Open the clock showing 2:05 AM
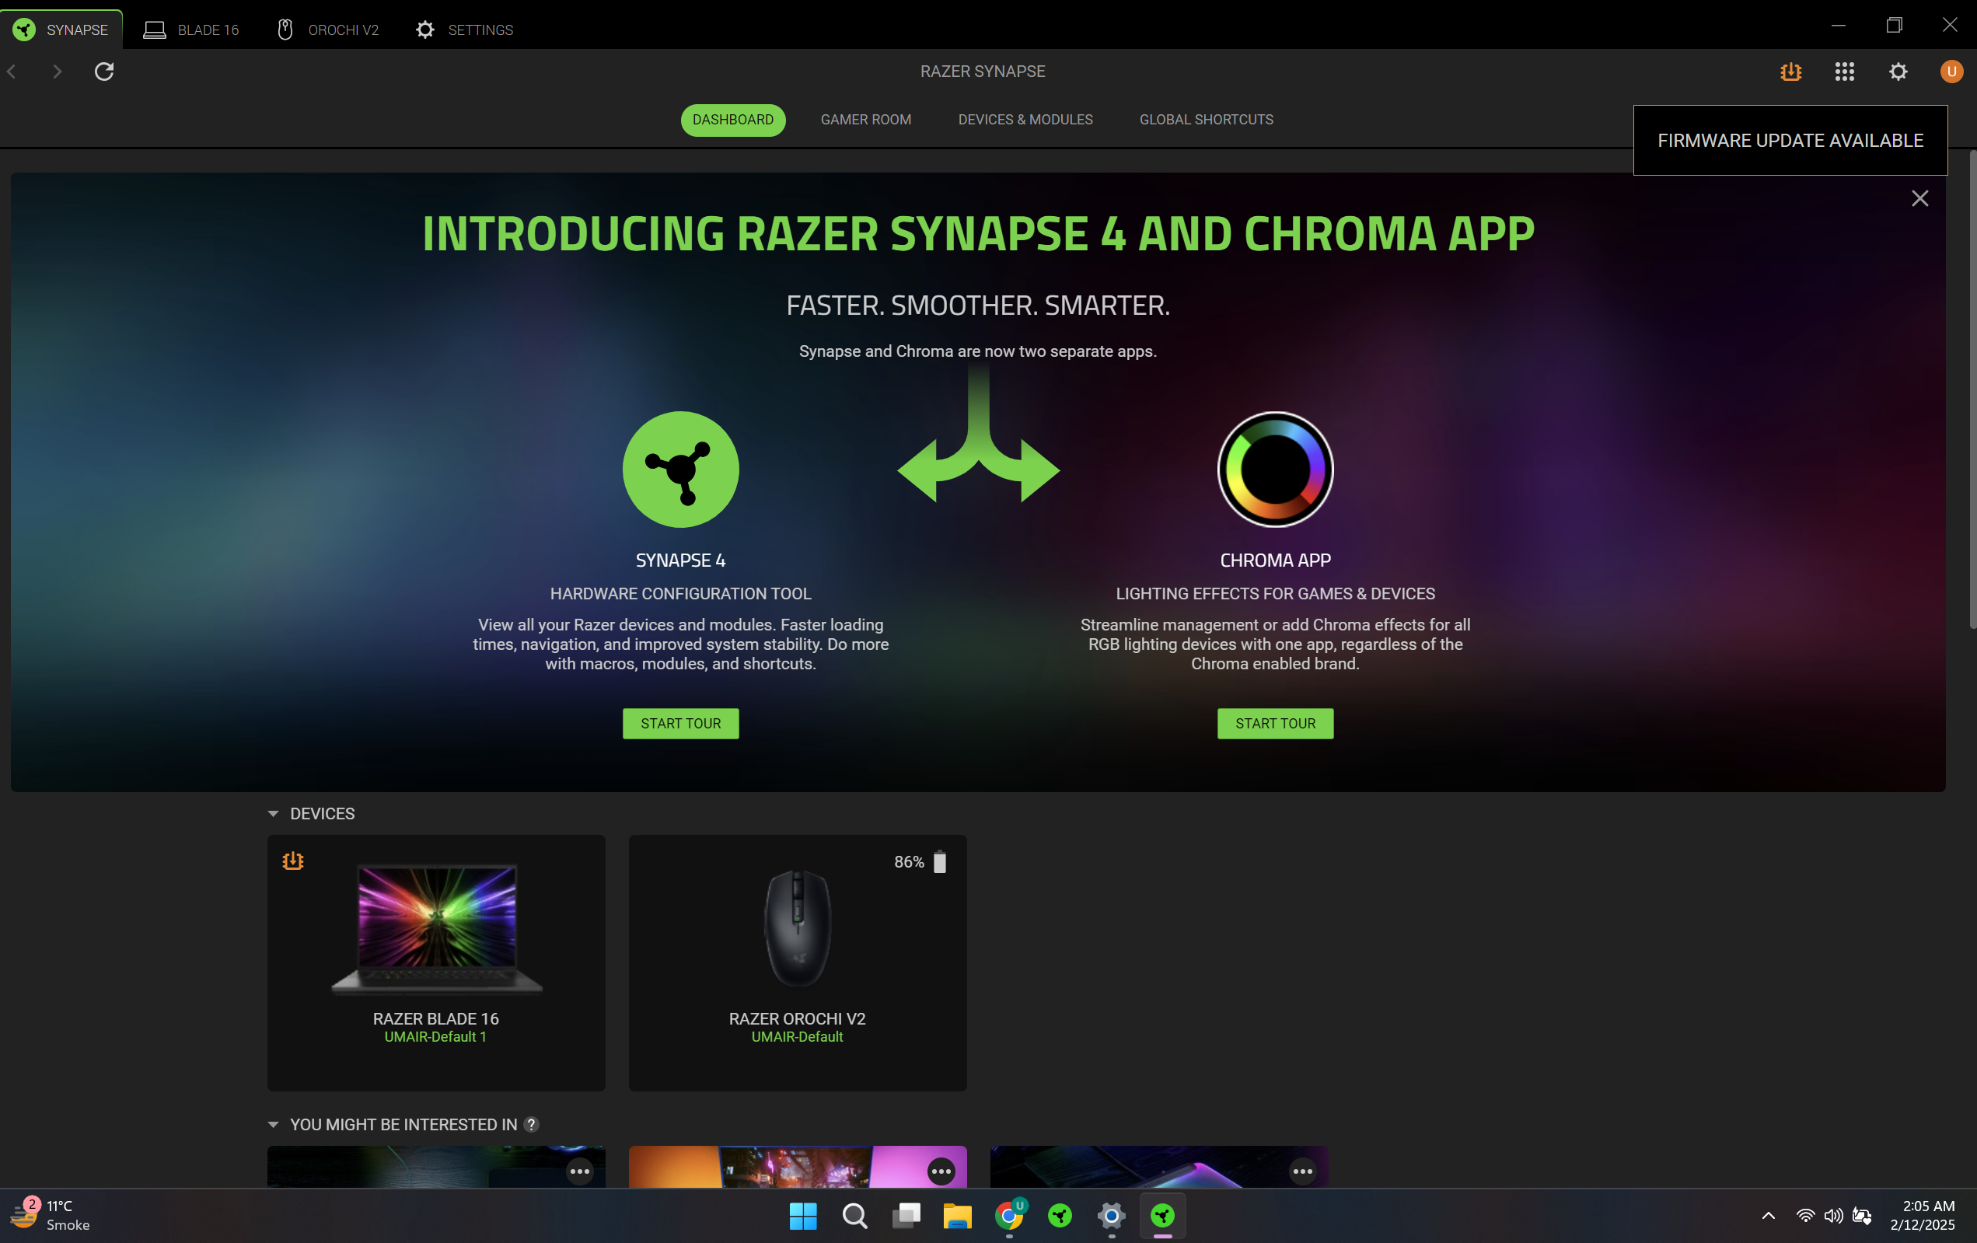1977x1243 pixels. 1922,1216
